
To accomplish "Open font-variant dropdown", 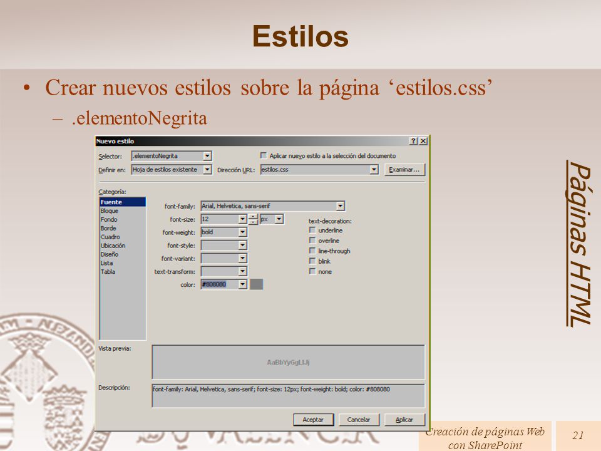I will click(242, 259).
